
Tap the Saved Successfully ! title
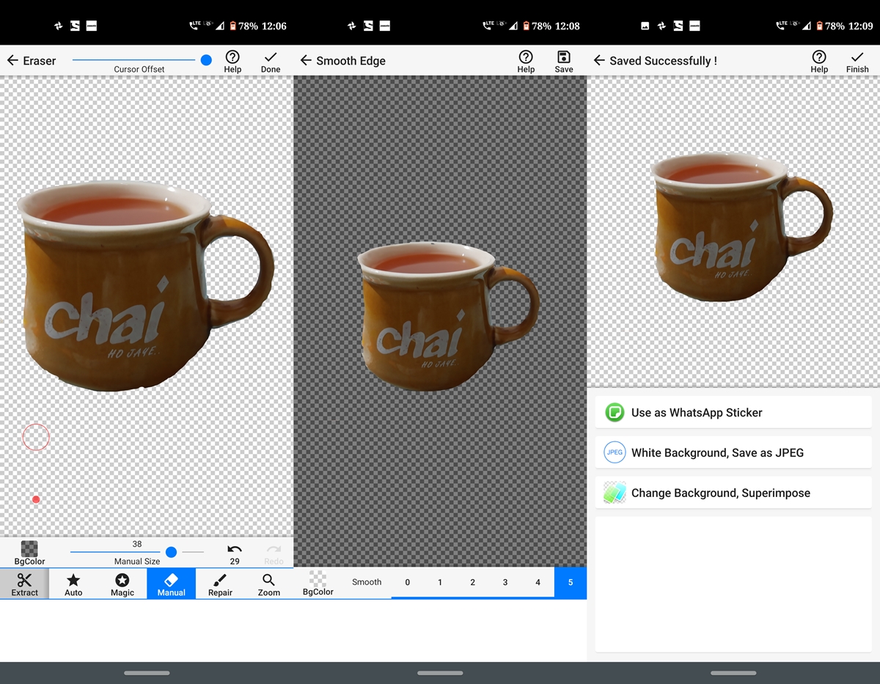[x=663, y=61]
